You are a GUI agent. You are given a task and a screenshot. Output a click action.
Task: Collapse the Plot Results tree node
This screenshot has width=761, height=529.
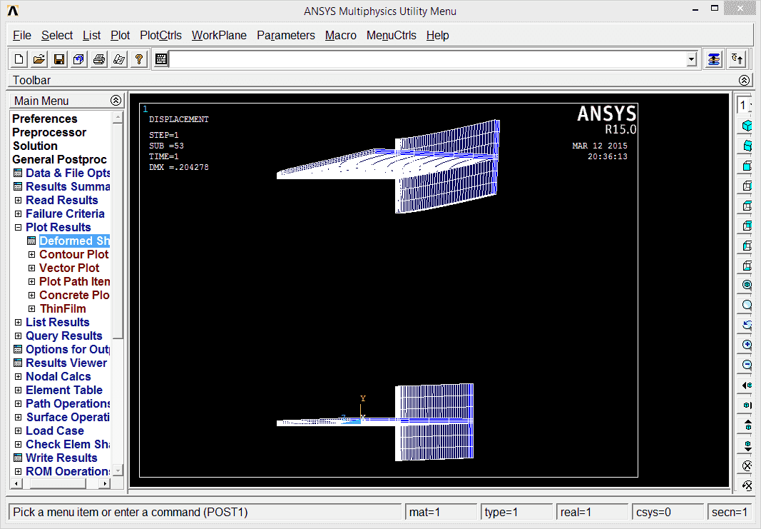click(x=18, y=227)
